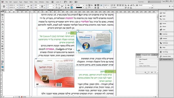
Task: Open the Window menu
Action: coord(42,2)
